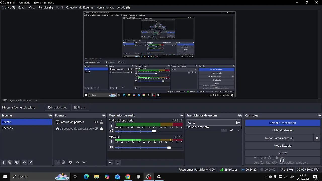Expand the Corte transition combo box
The height and width of the screenshot is (181, 322).
pos(214,123)
